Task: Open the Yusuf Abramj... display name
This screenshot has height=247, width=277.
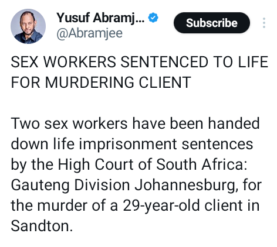Action: click(100, 18)
